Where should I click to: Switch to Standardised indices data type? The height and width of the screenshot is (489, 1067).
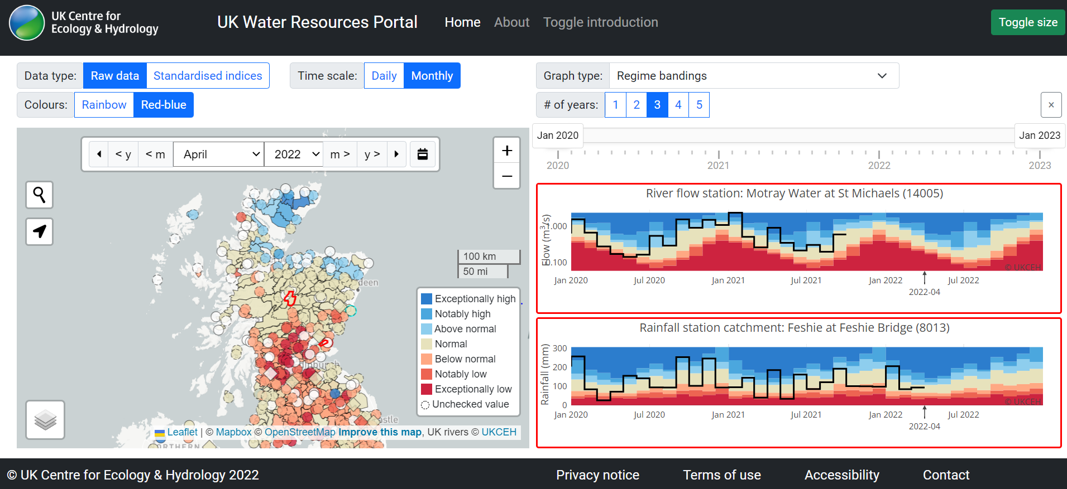pyautogui.click(x=208, y=76)
